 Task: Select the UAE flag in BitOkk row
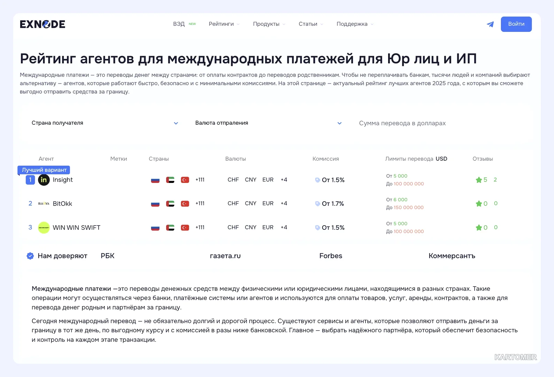[170, 204]
